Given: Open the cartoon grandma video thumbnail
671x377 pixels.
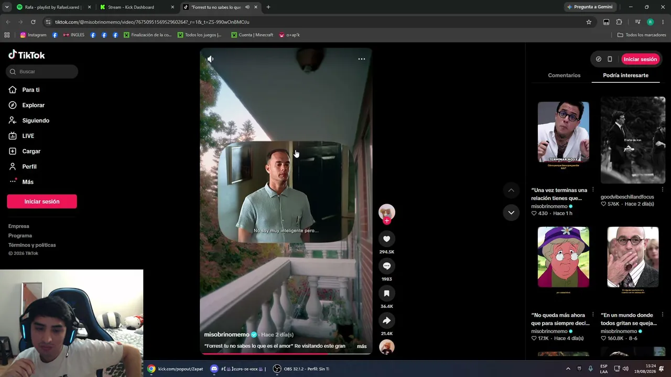Looking at the screenshot, I should pos(564,257).
